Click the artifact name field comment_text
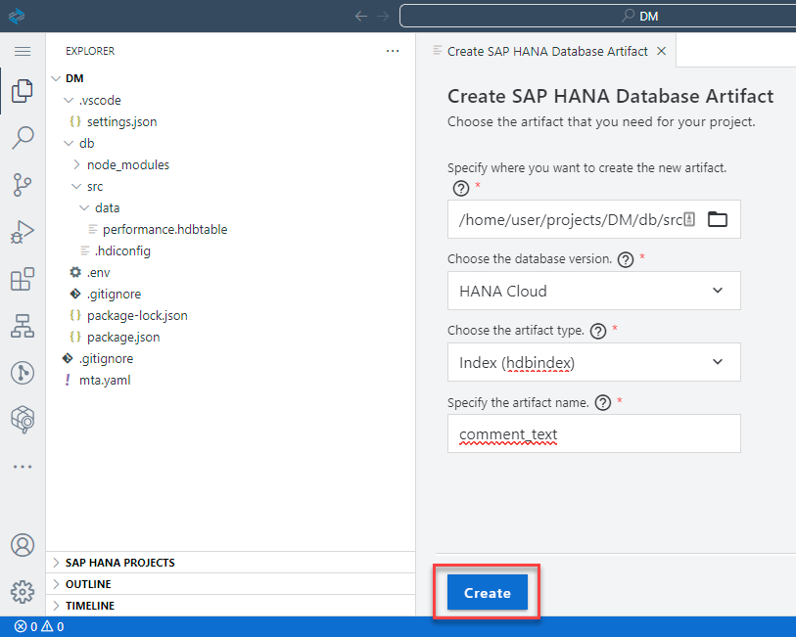Image resolution: width=796 pixels, height=637 pixels. [593, 433]
